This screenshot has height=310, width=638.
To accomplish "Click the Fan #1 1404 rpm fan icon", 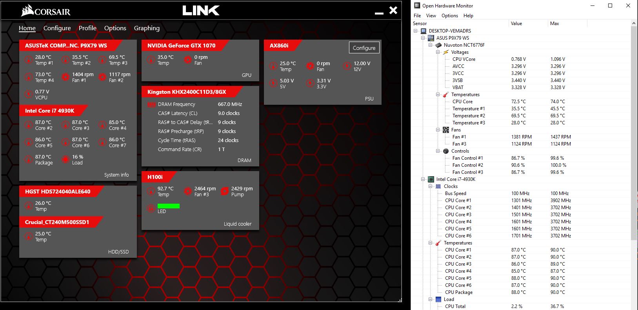I will (x=65, y=77).
